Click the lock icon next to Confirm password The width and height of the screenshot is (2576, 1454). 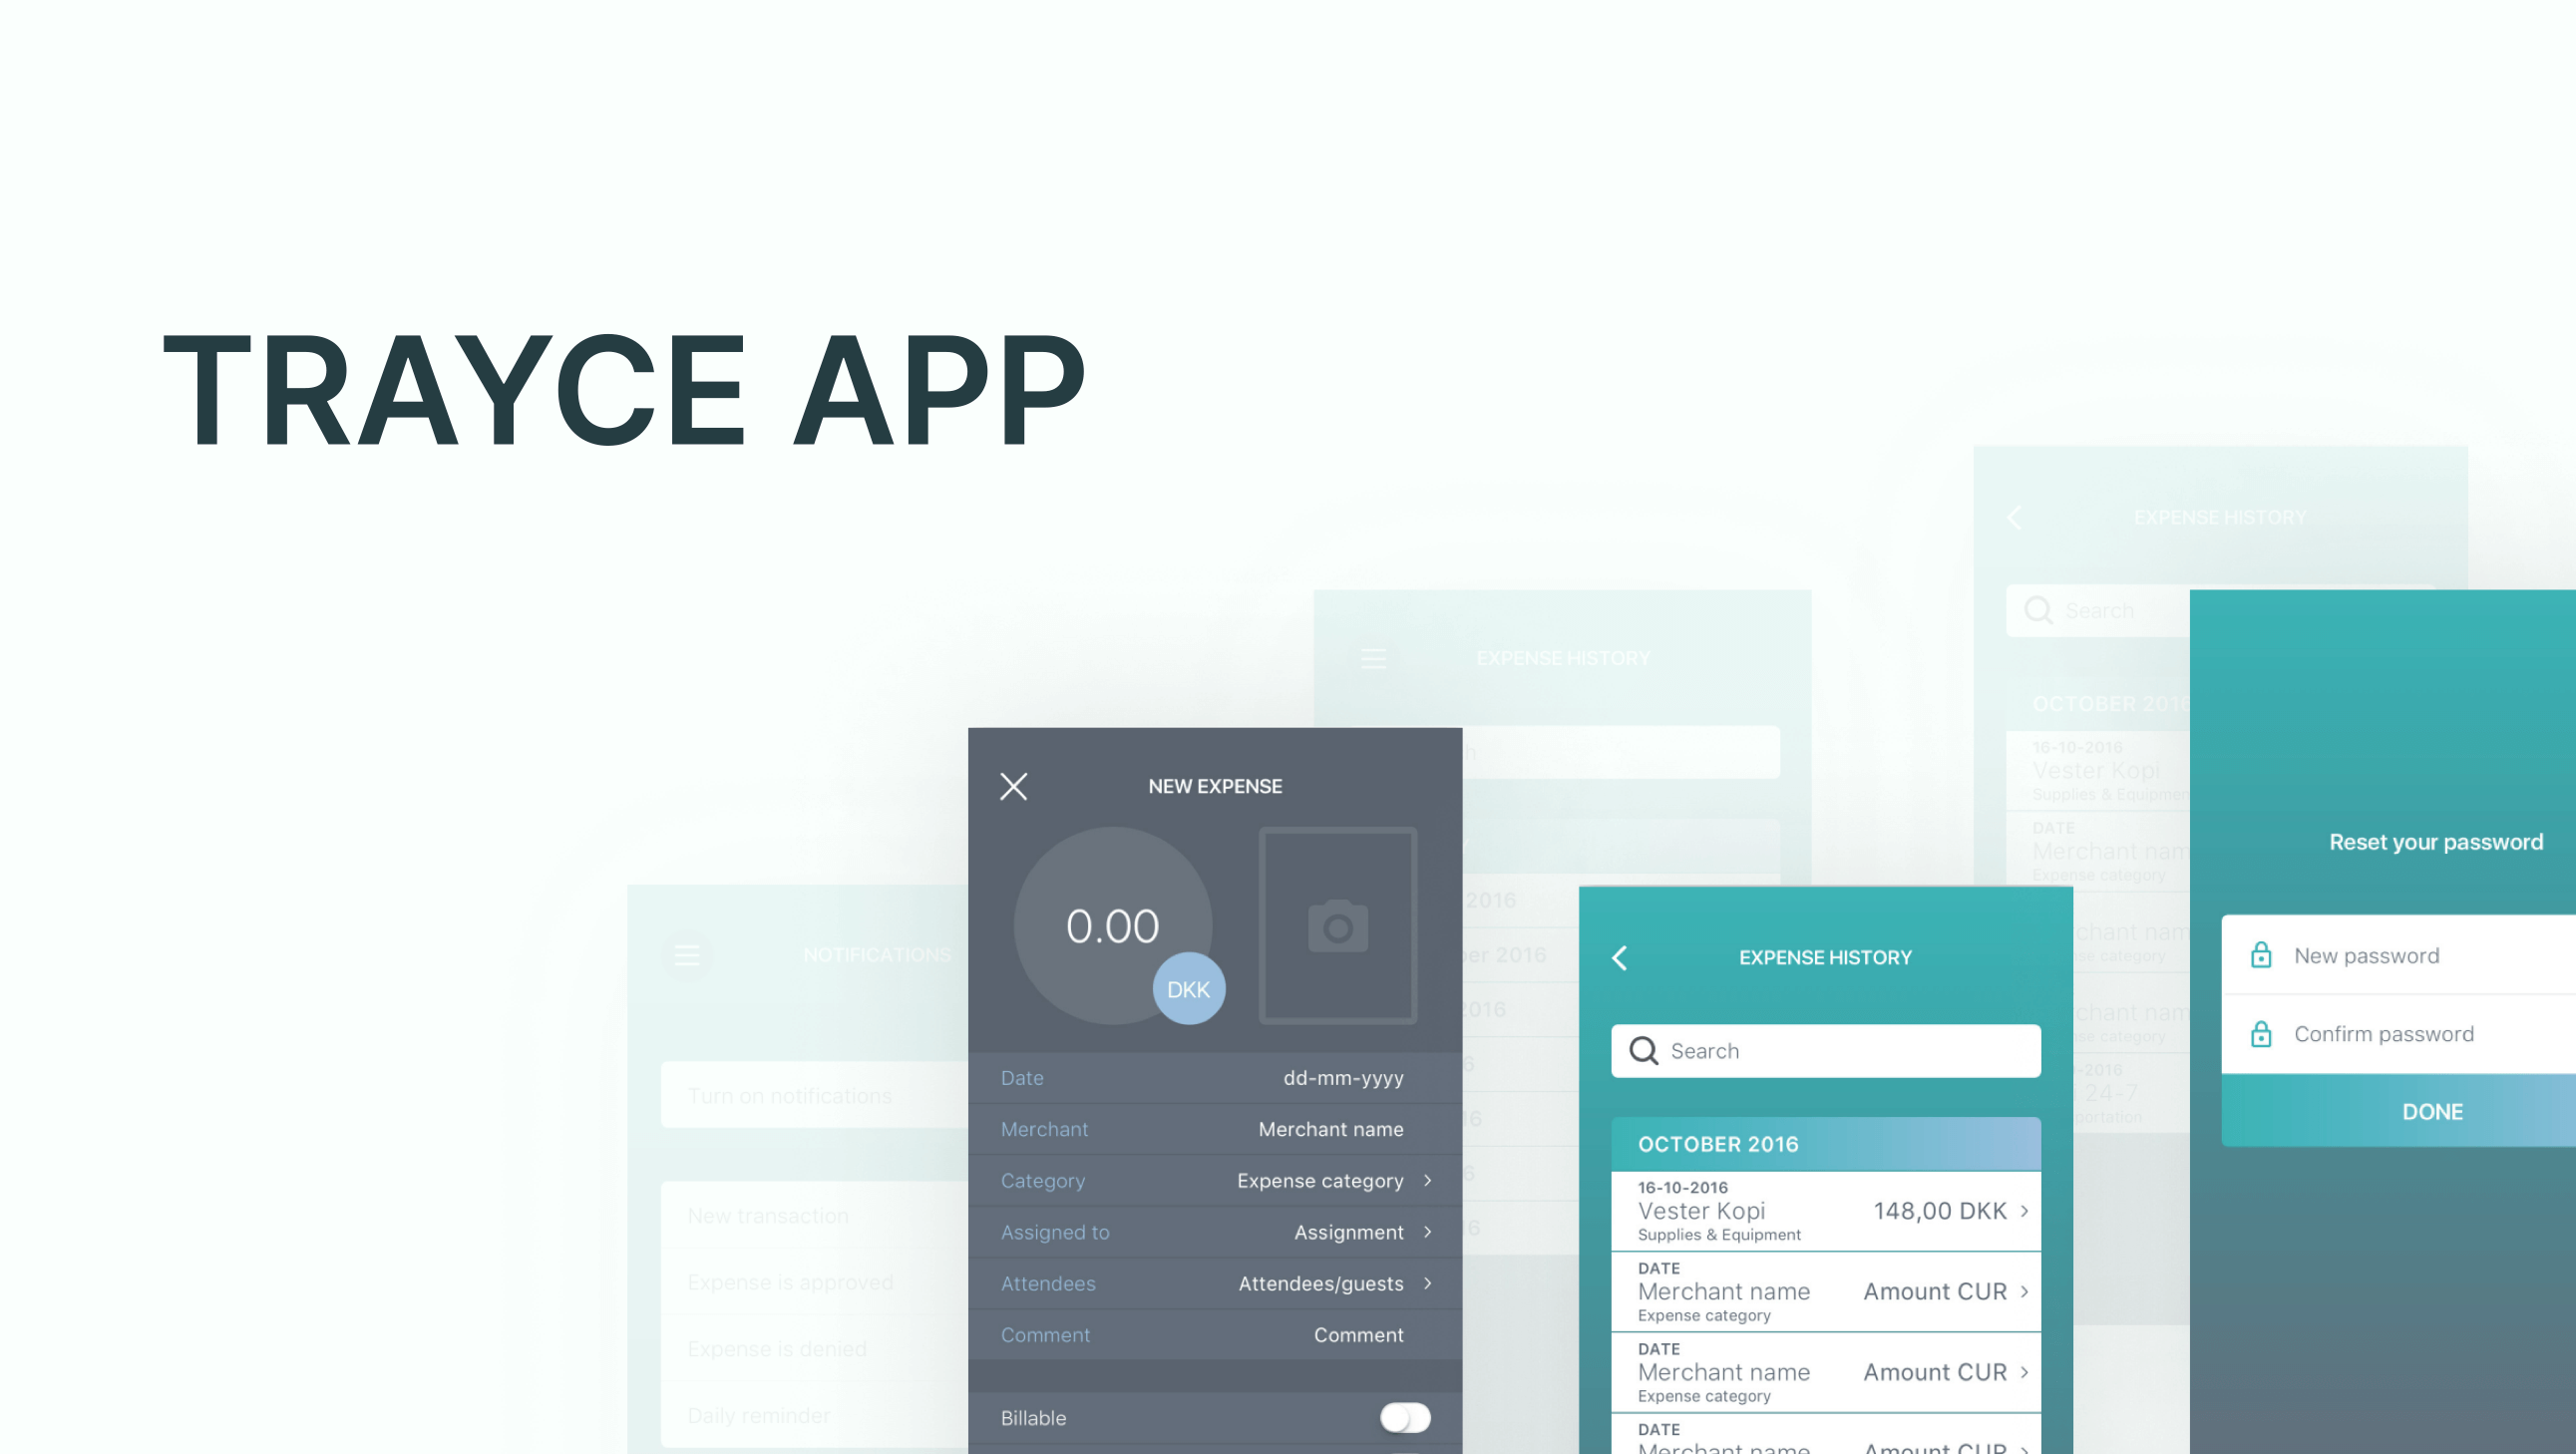coord(2261,1033)
